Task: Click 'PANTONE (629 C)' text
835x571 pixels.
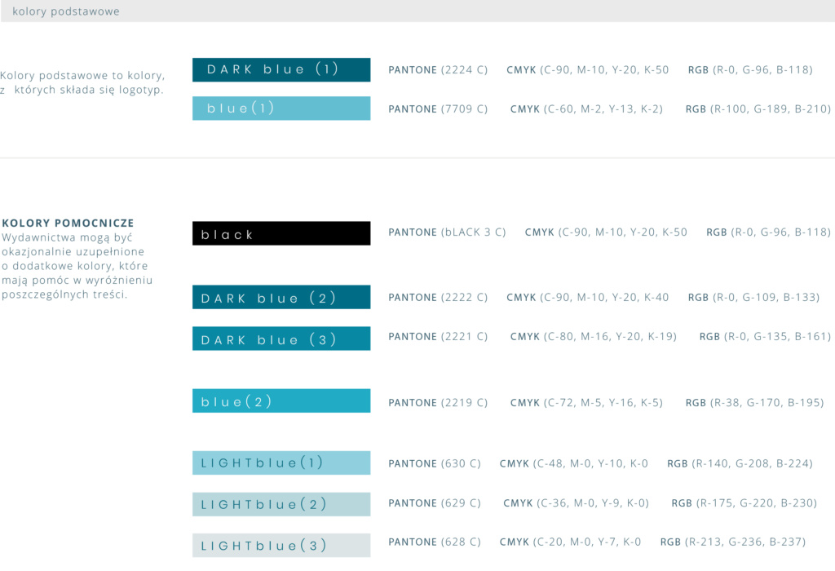Action: pos(435,502)
